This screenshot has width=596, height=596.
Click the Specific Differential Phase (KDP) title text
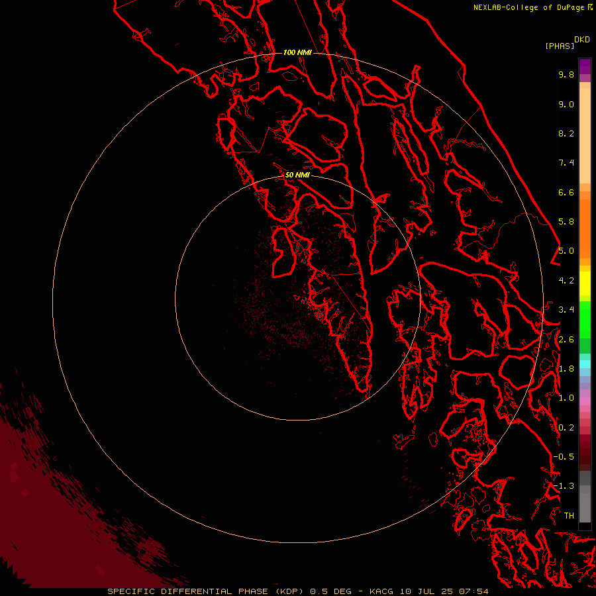pos(205,591)
